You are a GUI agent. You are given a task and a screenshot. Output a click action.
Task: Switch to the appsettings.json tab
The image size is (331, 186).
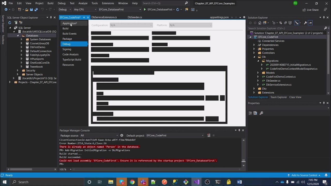219,17
